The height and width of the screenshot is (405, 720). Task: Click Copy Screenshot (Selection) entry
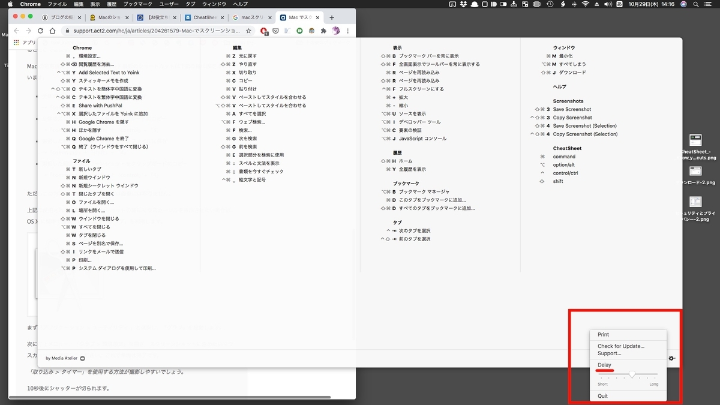click(585, 134)
